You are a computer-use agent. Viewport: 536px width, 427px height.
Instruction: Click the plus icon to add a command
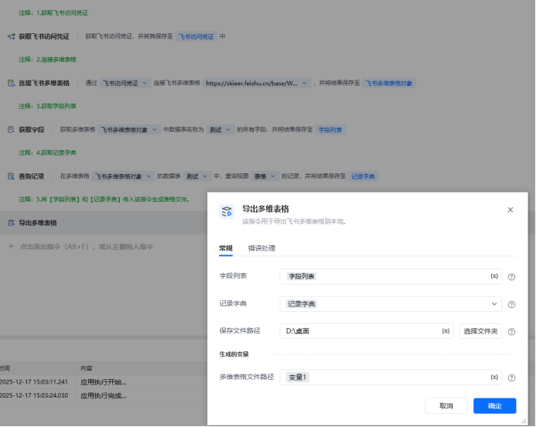12,247
